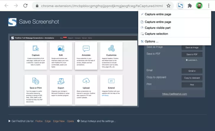Image resolution: width=215 pixels, height=131 pixels.
Task: Open the Edge link
Action: pyautogui.click(x=48, y=121)
